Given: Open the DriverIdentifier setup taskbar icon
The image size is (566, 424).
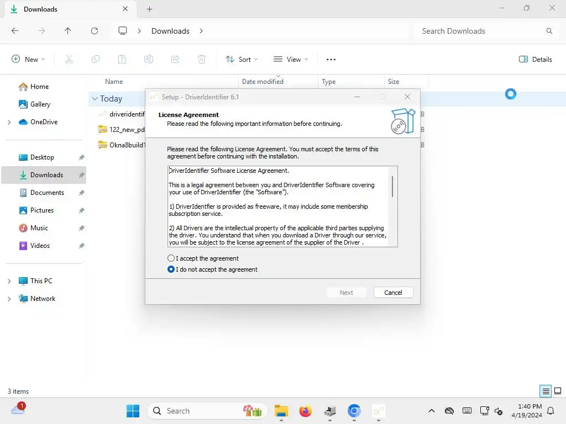Looking at the screenshot, I should point(378,411).
